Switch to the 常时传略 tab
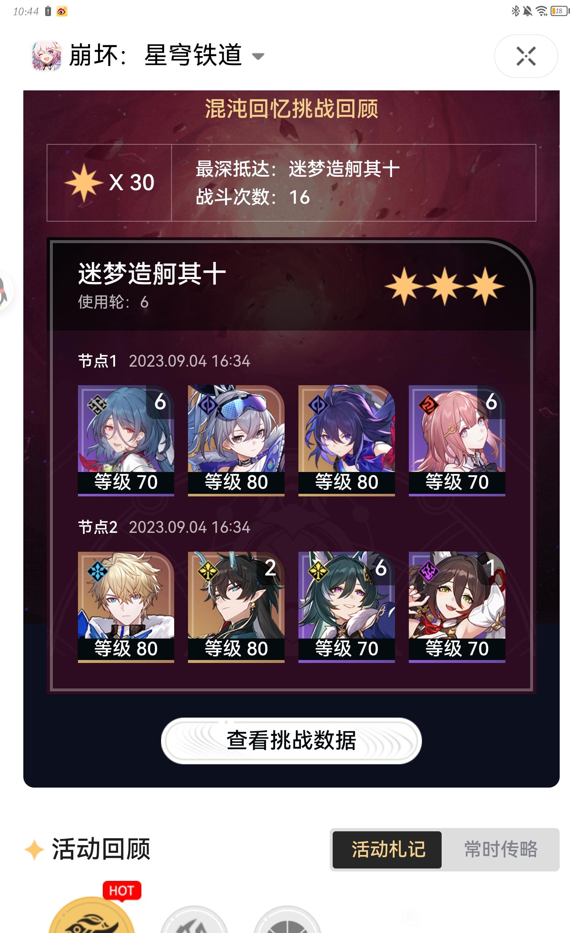 (x=501, y=849)
